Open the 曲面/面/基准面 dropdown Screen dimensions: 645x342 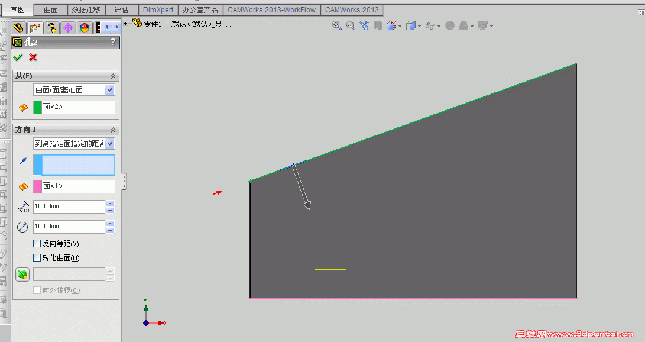(109, 90)
